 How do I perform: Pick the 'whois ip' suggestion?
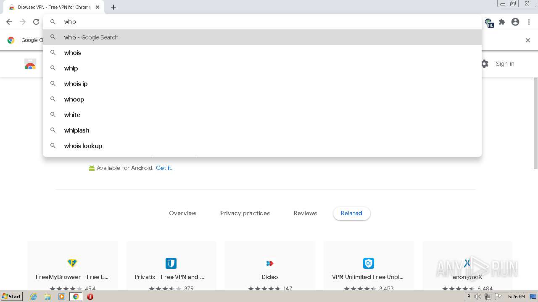pos(262,84)
